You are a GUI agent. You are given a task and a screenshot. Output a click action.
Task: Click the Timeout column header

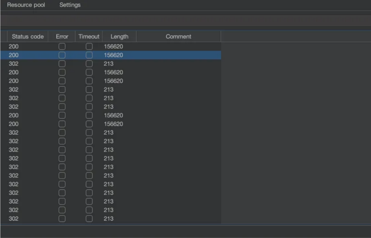[x=89, y=37]
